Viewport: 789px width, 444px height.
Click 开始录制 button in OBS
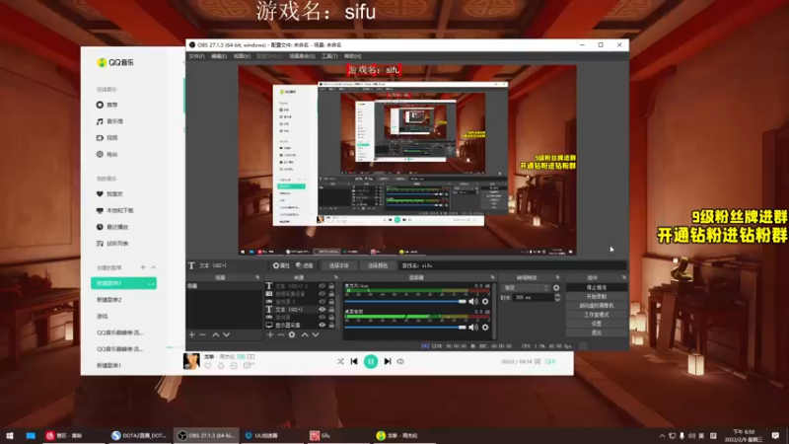click(597, 297)
